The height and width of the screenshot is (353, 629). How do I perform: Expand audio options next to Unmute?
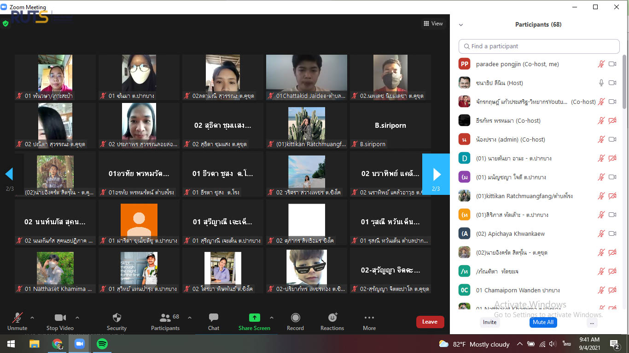(32, 318)
